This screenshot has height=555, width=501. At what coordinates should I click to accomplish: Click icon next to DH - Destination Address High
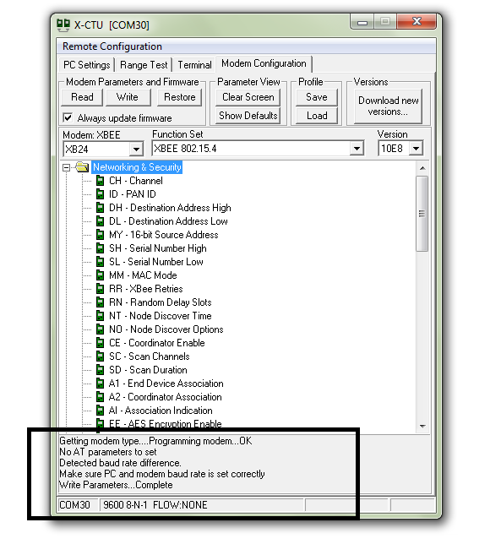101,208
